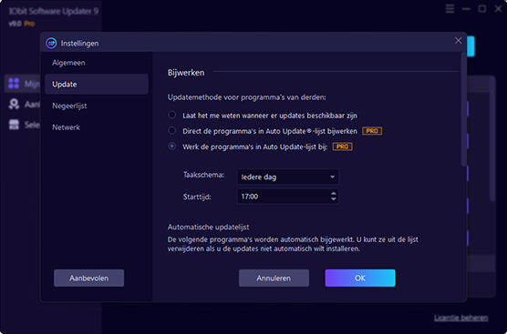507x334 pixels.
Task: Click the orange 'Pro' label by v9.0
Action: click(x=29, y=24)
